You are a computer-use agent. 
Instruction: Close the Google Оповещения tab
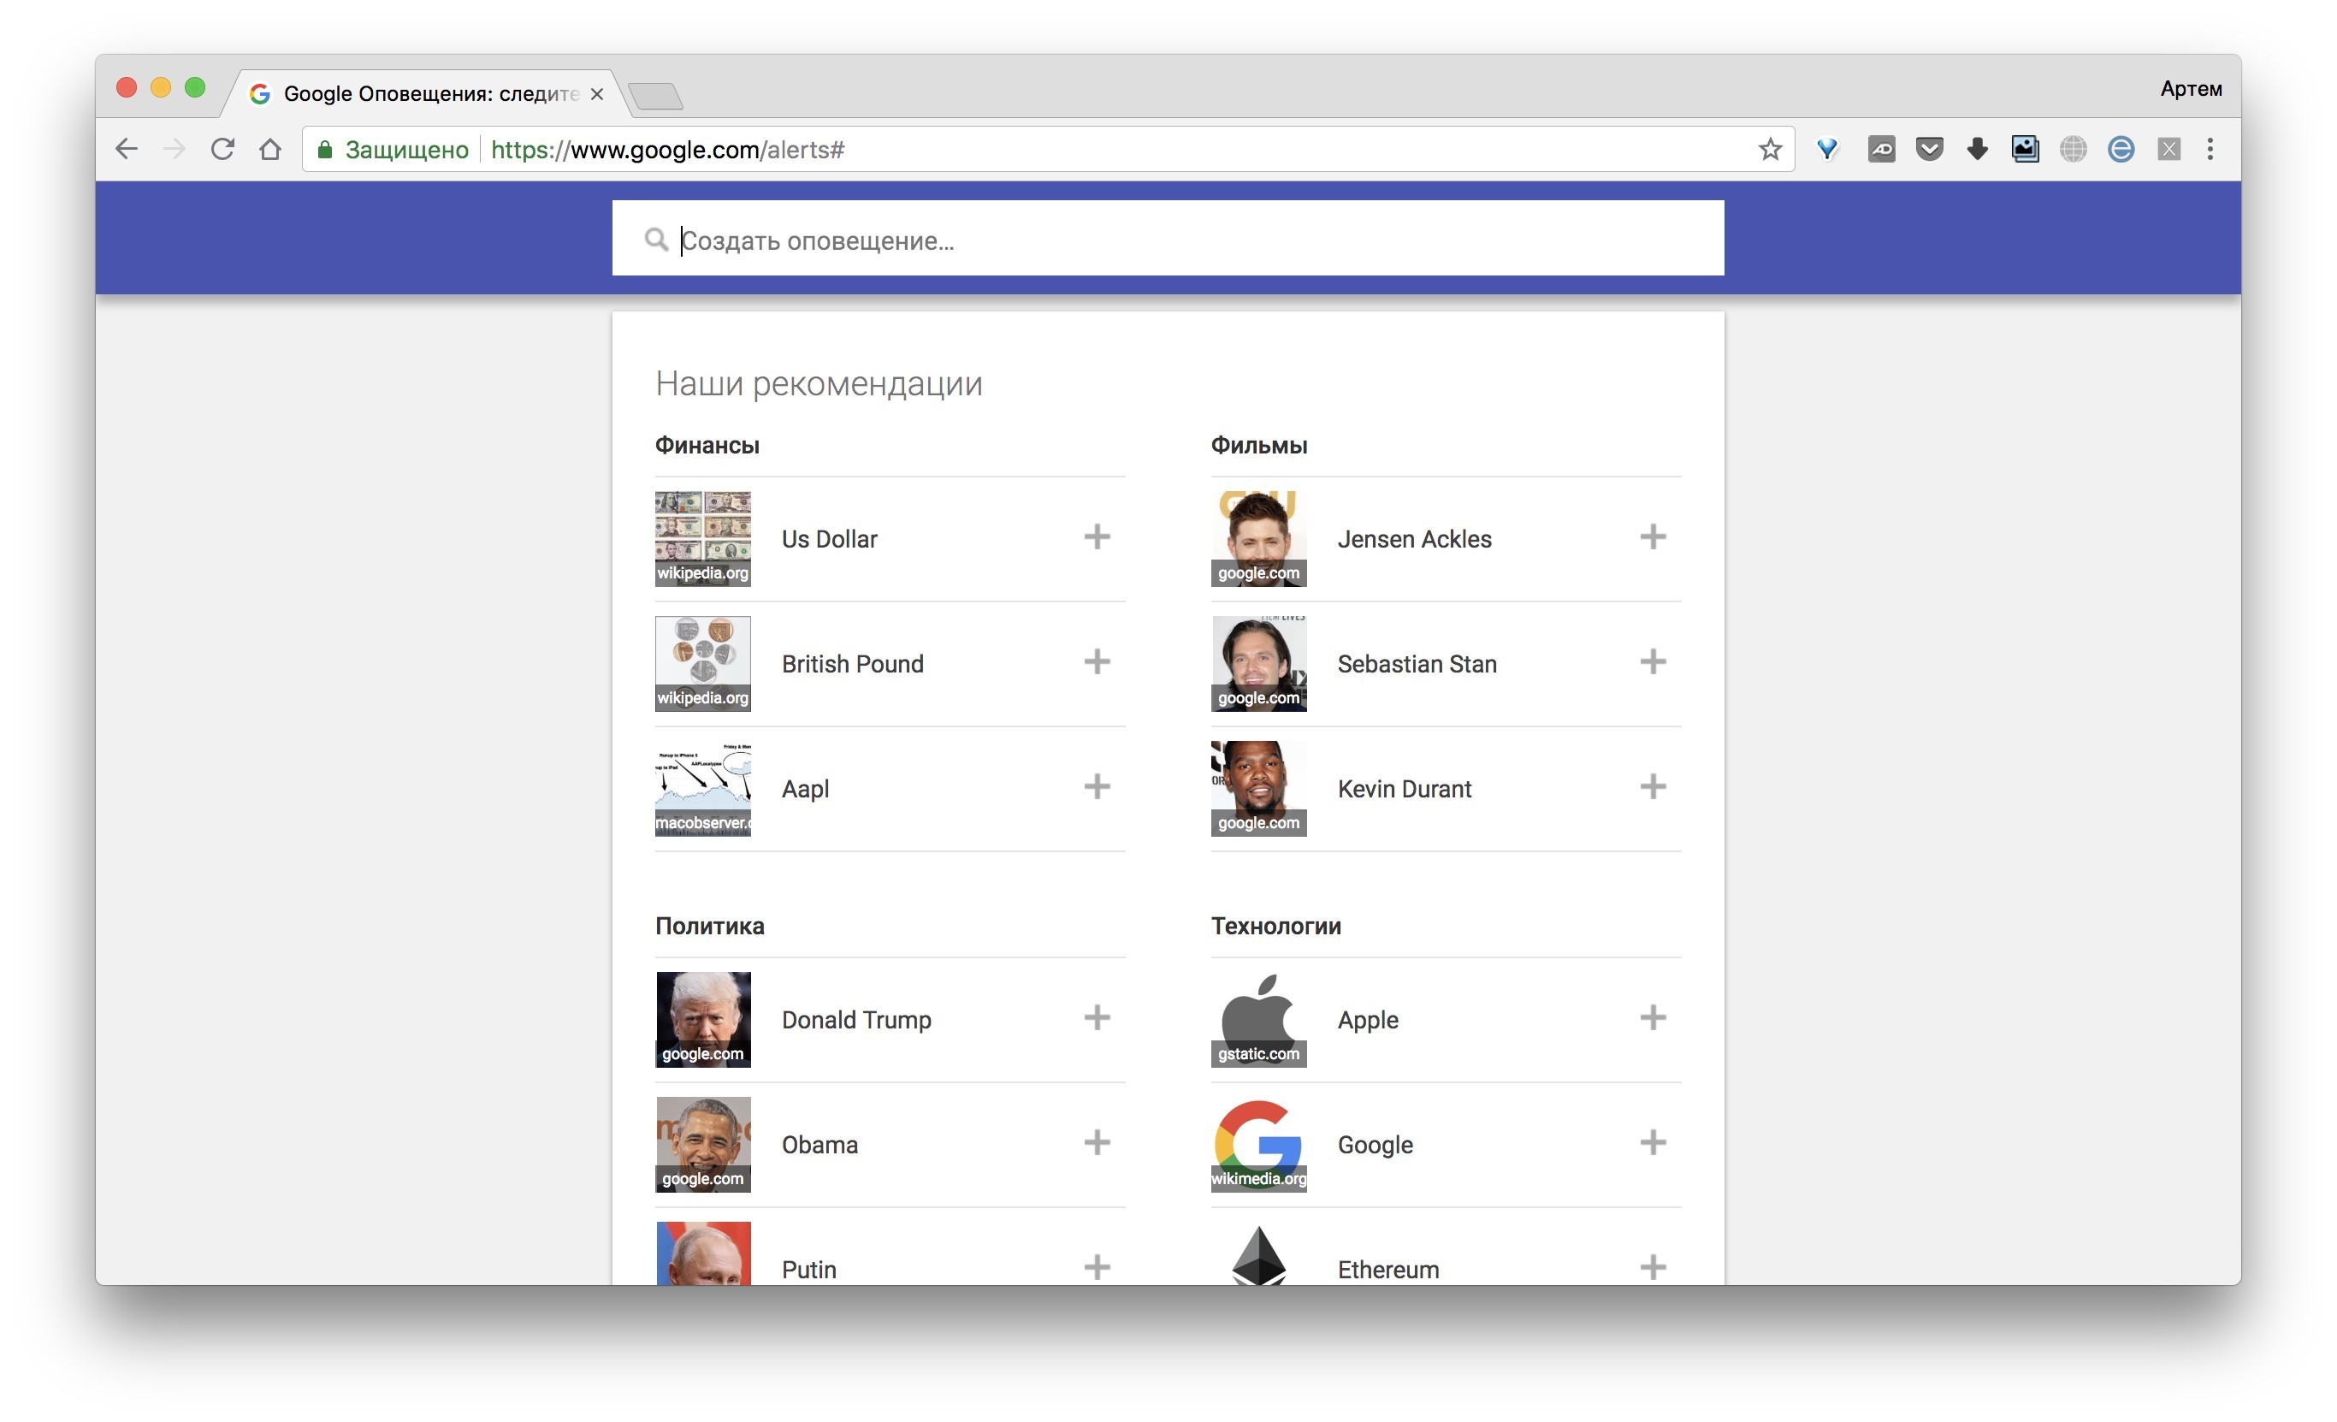(x=596, y=94)
